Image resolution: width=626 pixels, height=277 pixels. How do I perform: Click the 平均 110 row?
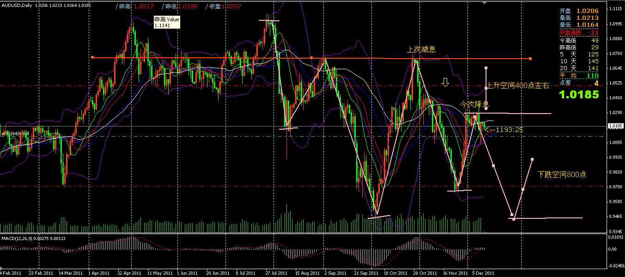[579, 75]
